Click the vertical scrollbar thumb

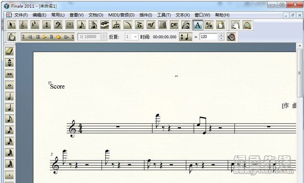point(300,73)
